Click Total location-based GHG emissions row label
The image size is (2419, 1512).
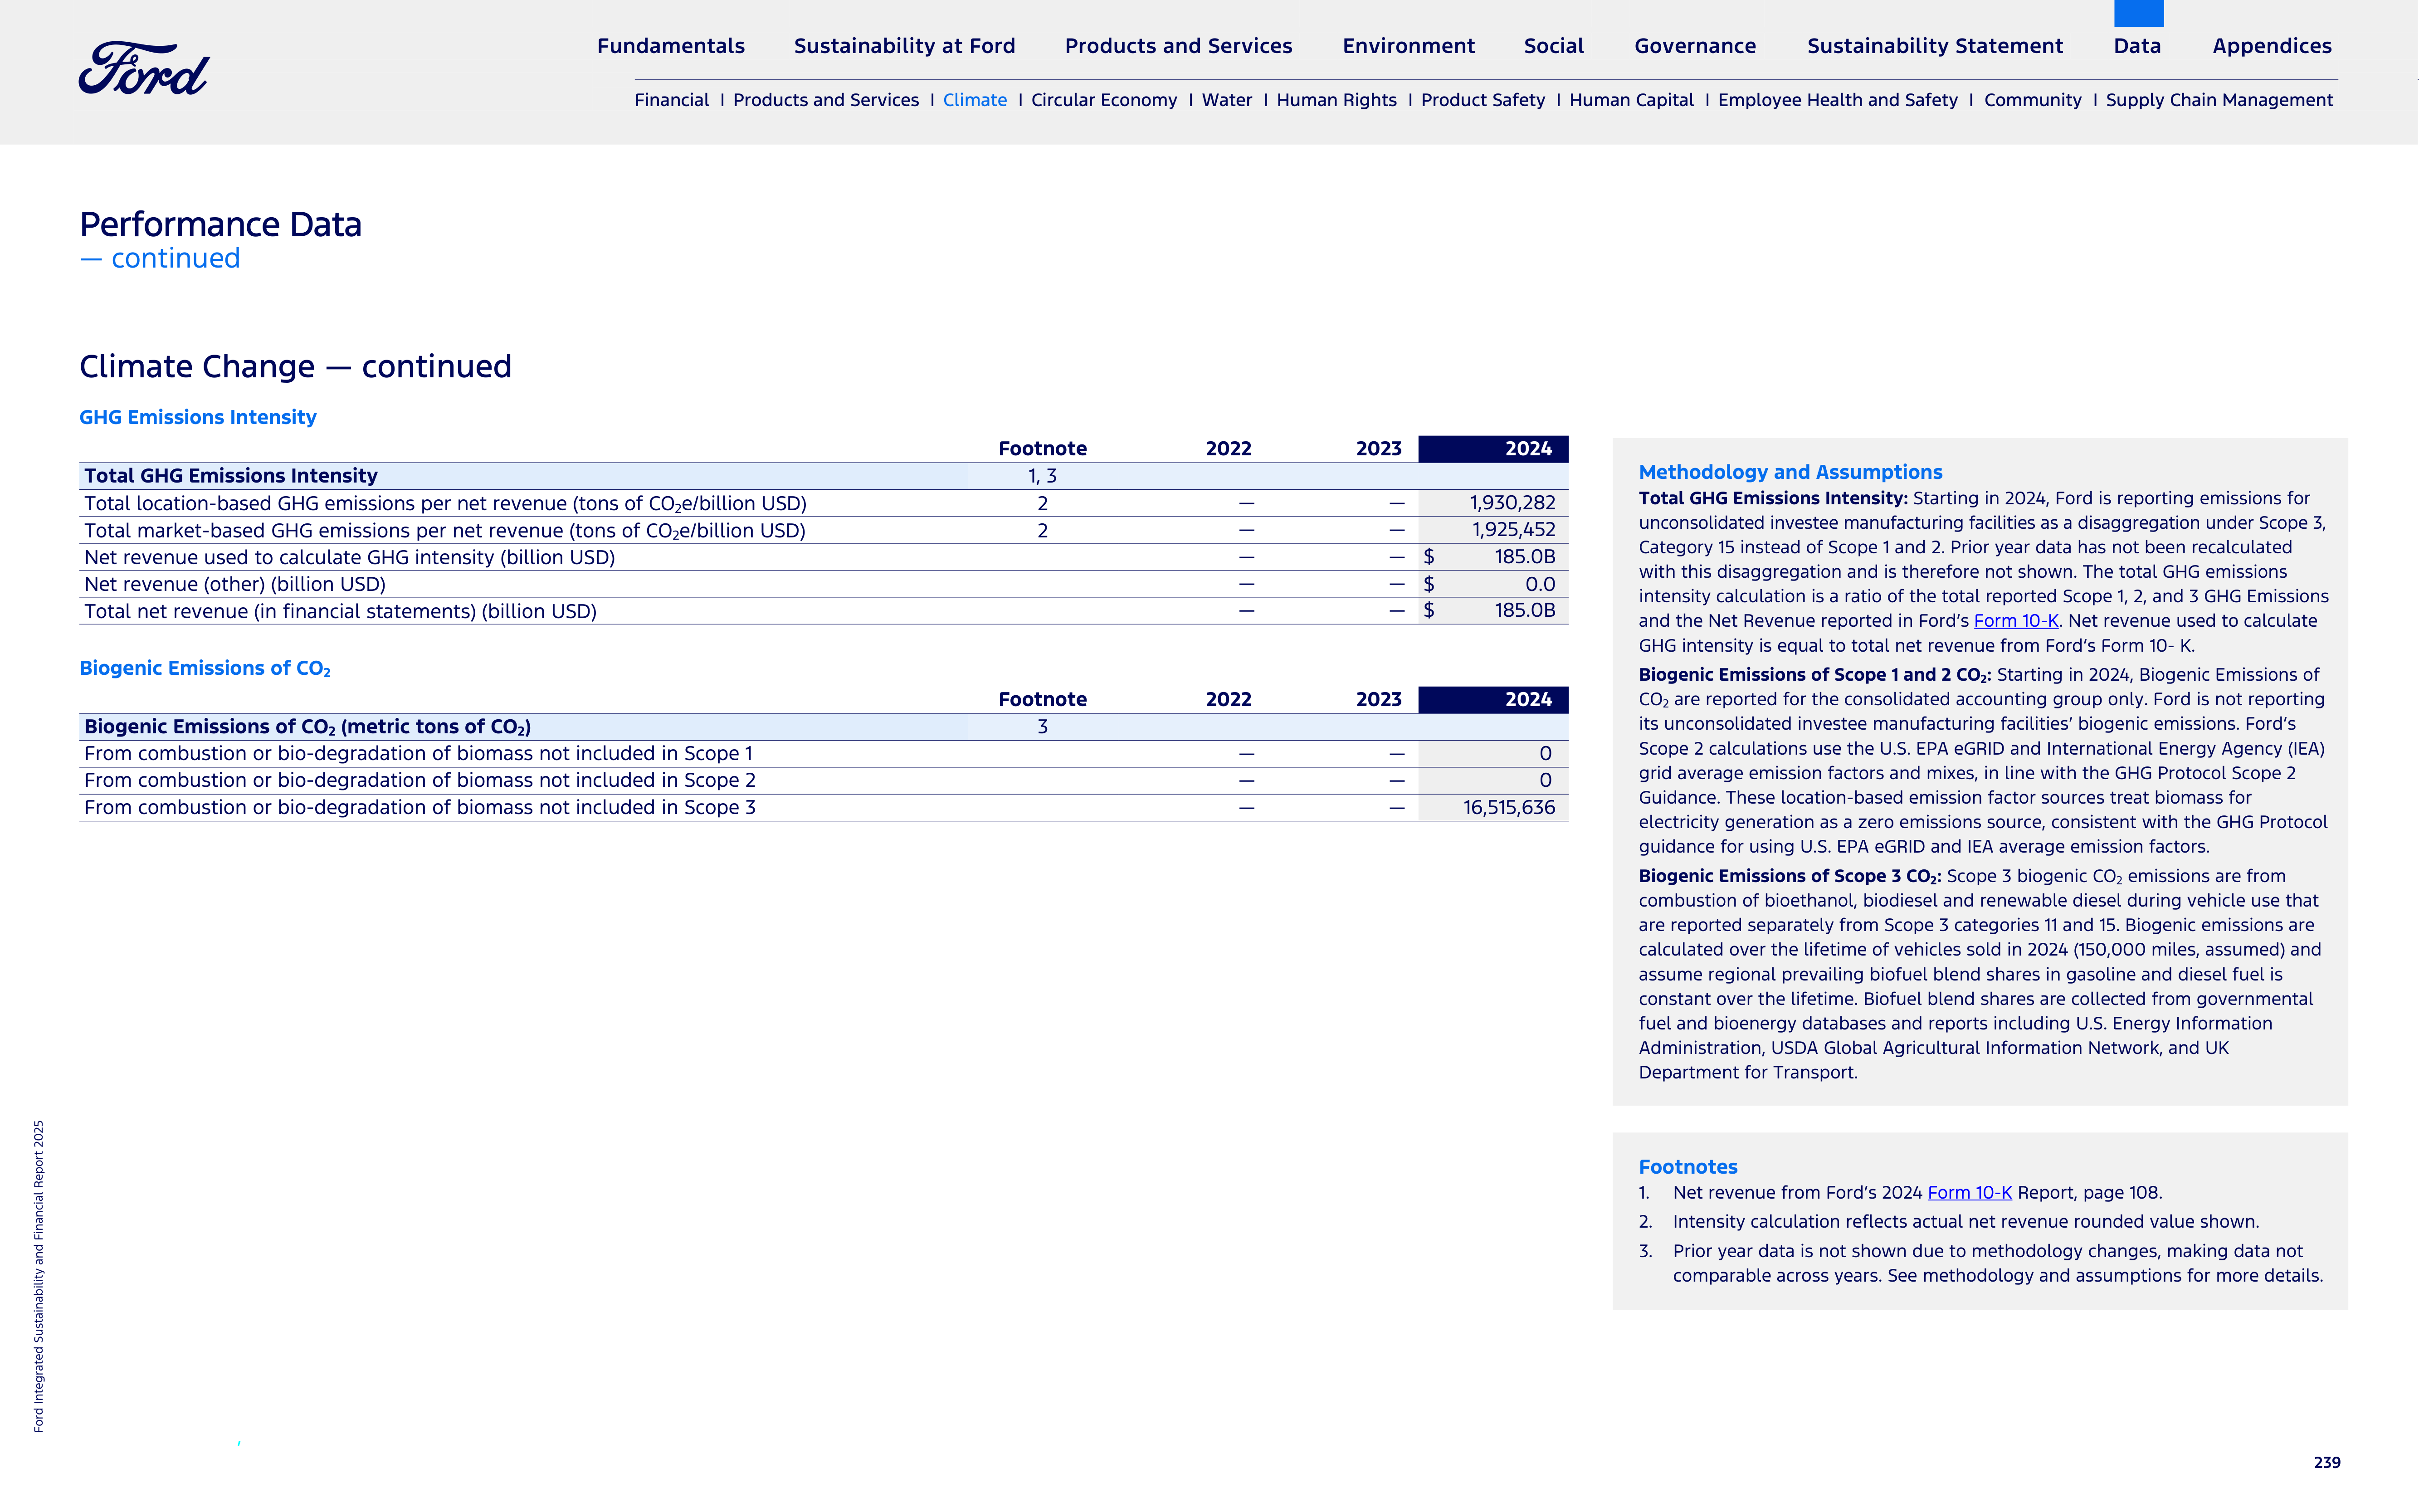[x=445, y=503]
